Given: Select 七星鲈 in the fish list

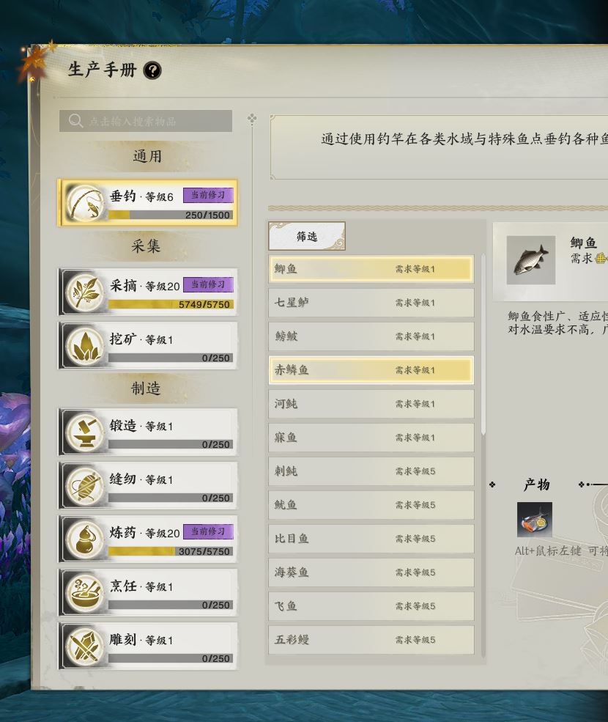Looking at the screenshot, I should (371, 303).
